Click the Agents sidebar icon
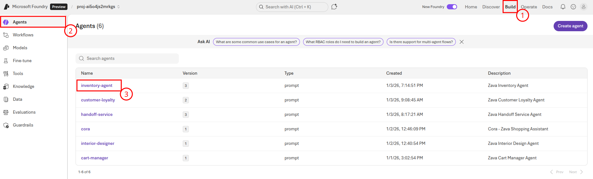The height and width of the screenshot is (179, 593). [6, 22]
